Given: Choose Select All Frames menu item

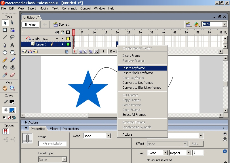Looking at the screenshot, I should pyautogui.click(x=142, y=115).
